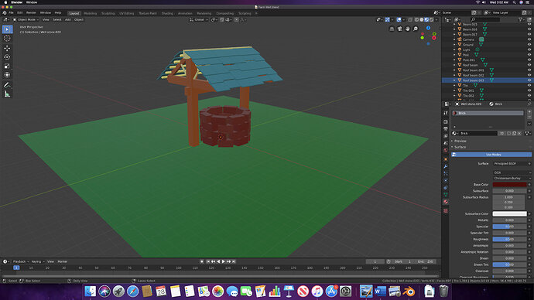
Task: Open Safari from the dock
Action: click(x=133, y=291)
